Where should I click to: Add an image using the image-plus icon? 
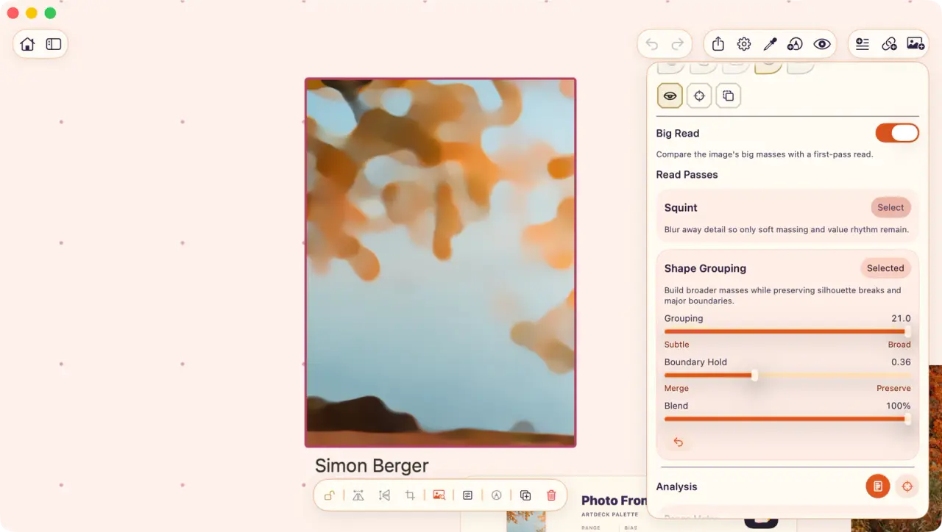click(916, 44)
